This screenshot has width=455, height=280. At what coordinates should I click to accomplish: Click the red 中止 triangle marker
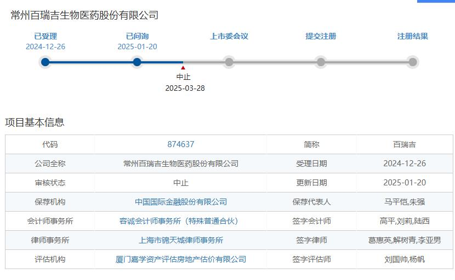[183, 68]
